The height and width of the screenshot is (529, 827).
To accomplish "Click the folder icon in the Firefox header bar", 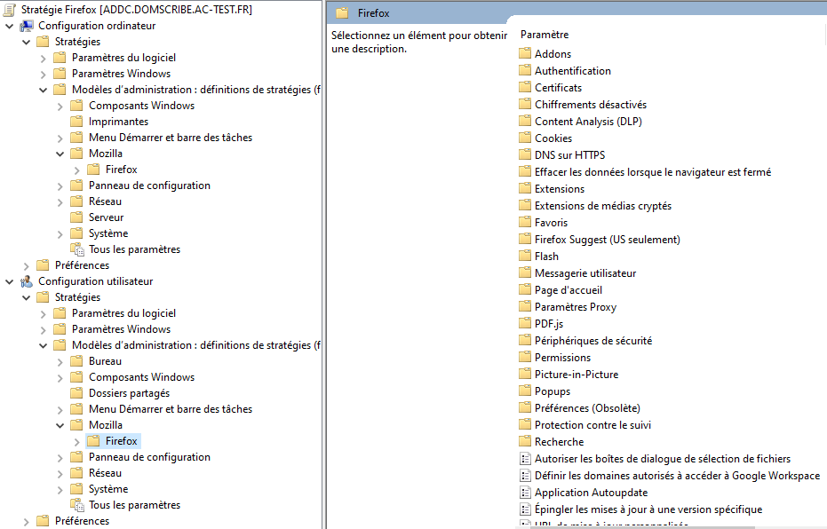I will (342, 13).
